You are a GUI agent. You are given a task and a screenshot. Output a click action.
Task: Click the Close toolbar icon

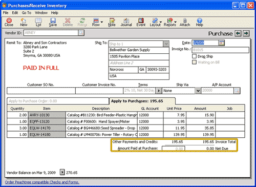9,23
